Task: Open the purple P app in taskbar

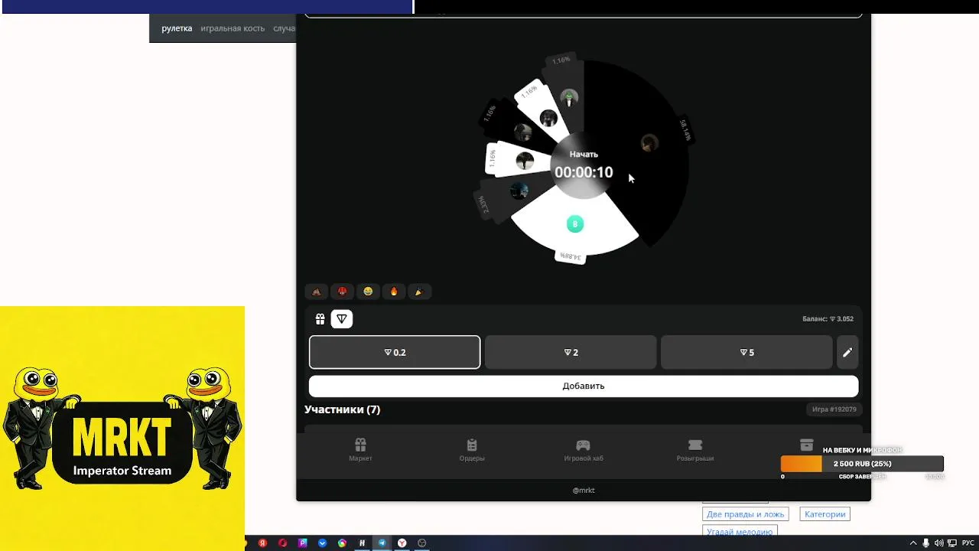Action: tap(302, 543)
